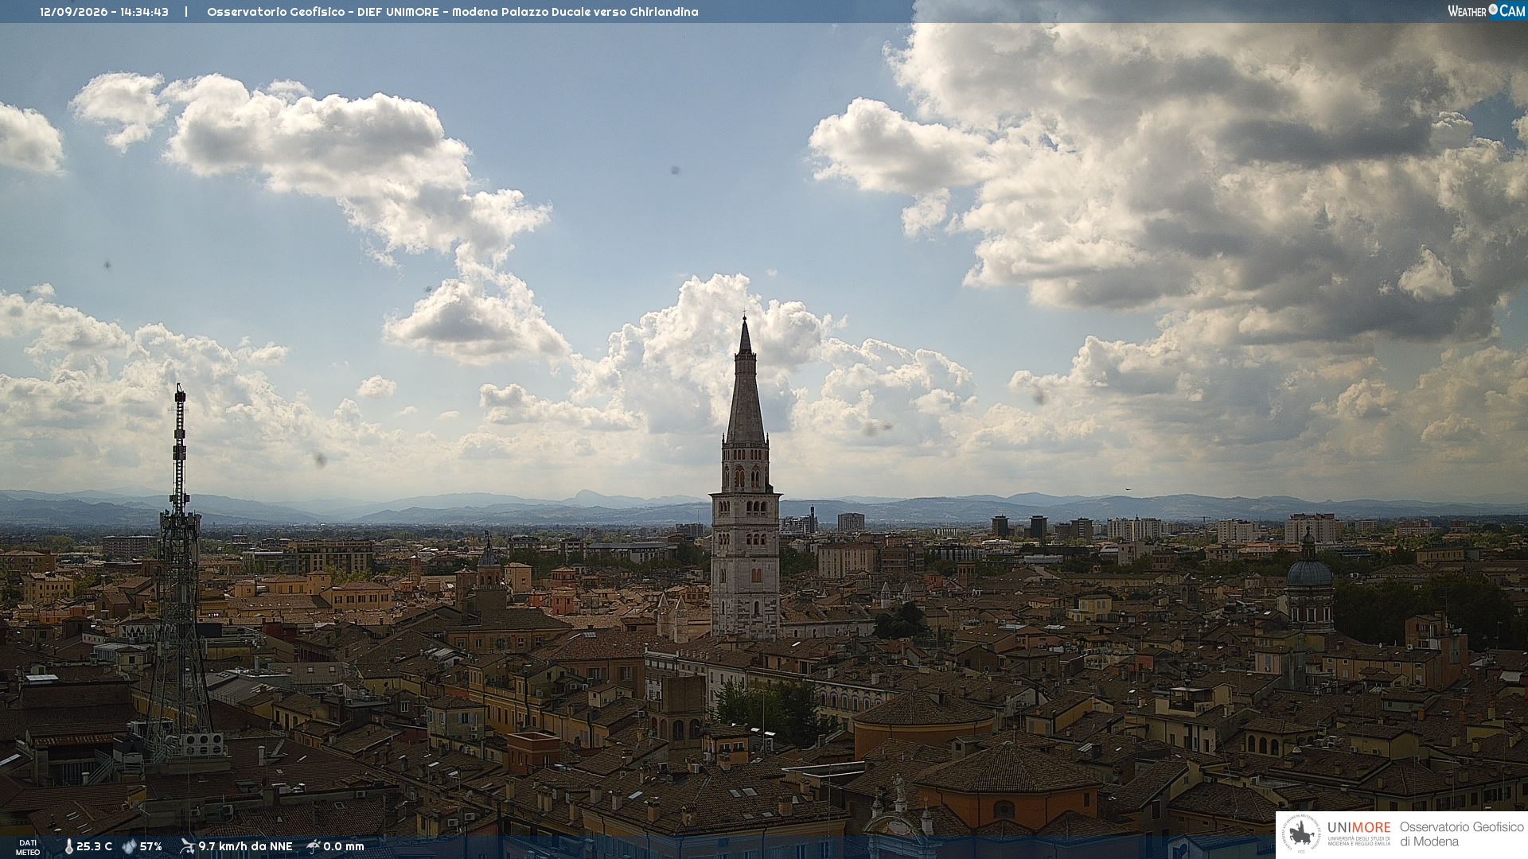Click the Osservatorio Geofisico DIEF UNIMORE title

[322, 12]
